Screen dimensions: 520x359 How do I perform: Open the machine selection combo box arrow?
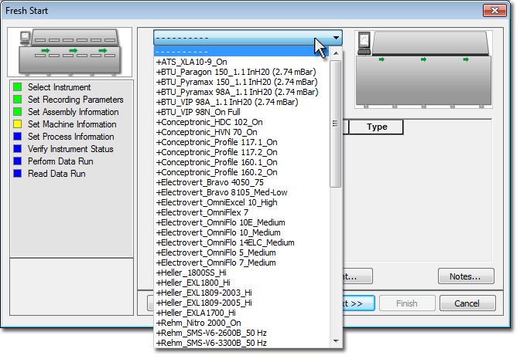click(336, 38)
